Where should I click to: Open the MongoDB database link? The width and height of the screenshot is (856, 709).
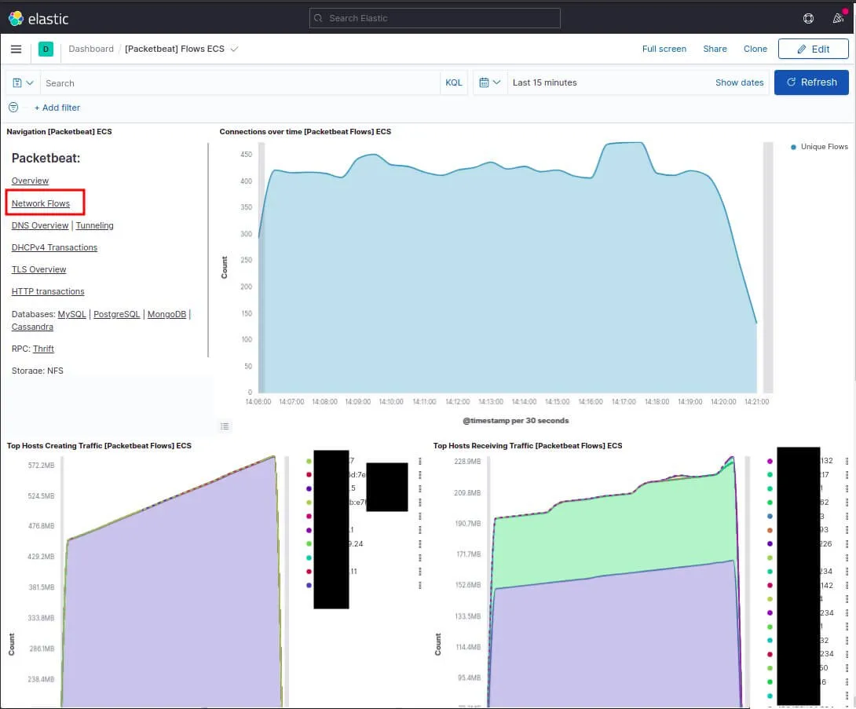(166, 314)
